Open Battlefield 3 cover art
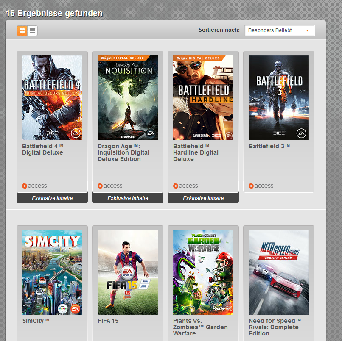342x341 pixels. point(279,98)
